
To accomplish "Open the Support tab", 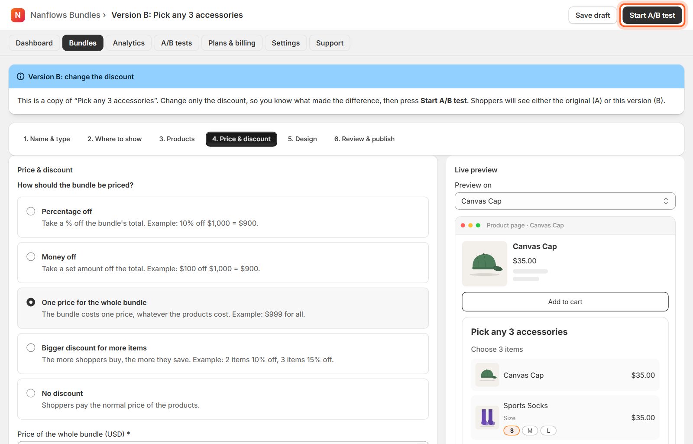I will tap(330, 43).
